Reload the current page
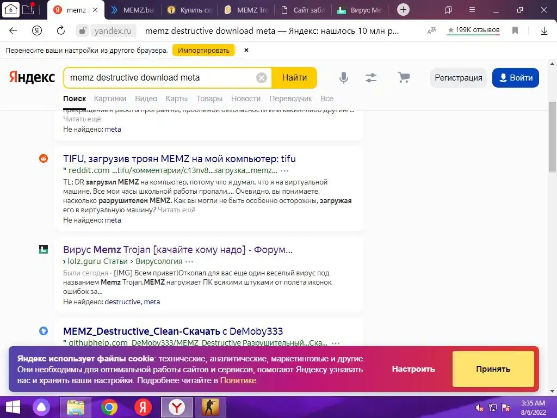The width and height of the screenshot is (557, 418). (x=61, y=31)
